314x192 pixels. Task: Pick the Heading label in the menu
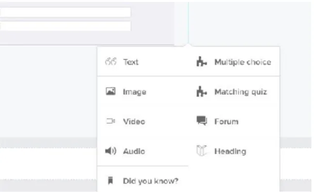click(230, 151)
